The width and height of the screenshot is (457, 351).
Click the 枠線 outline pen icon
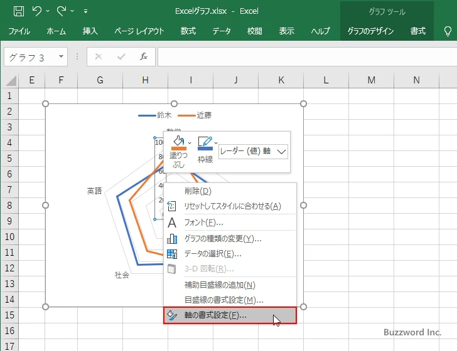(x=205, y=143)
